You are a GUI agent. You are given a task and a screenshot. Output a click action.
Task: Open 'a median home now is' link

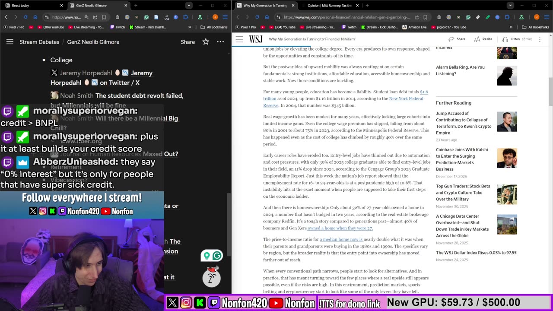341,239
